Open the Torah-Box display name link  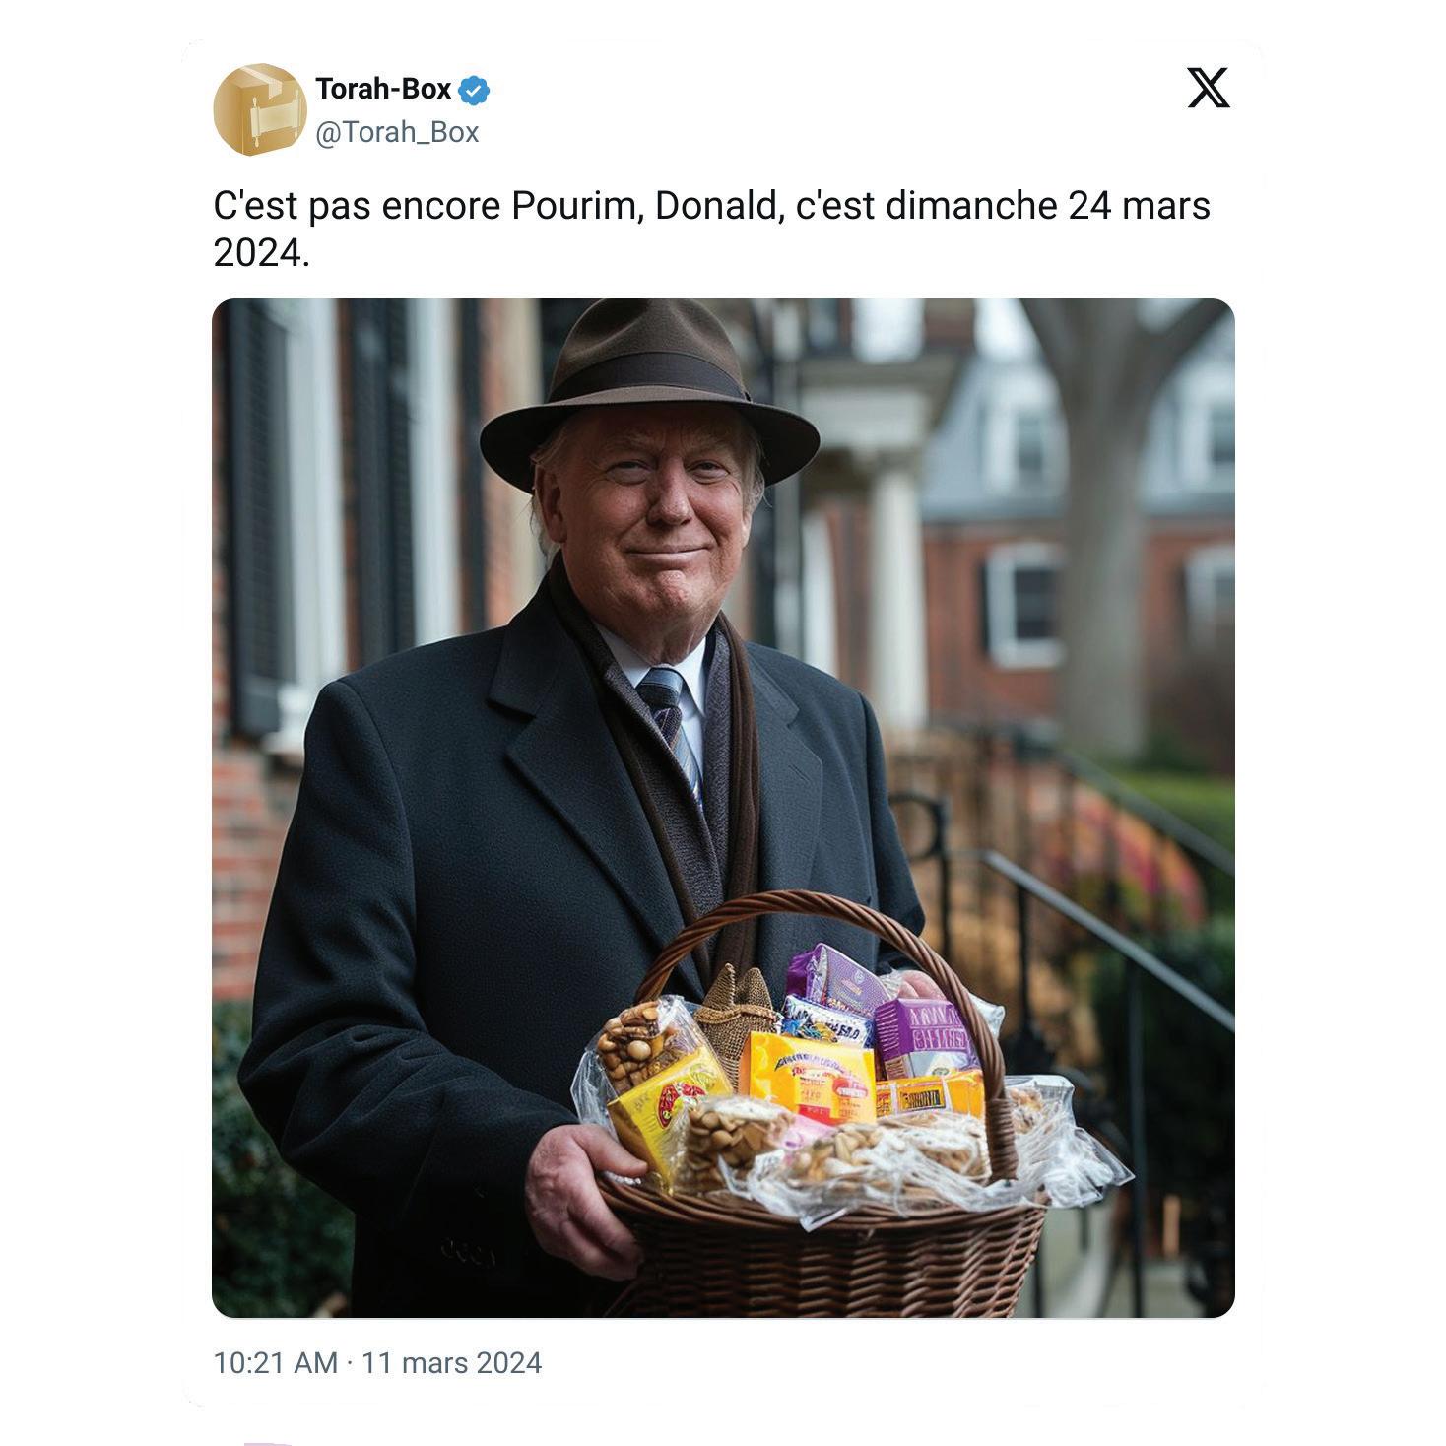pos(383,89)
